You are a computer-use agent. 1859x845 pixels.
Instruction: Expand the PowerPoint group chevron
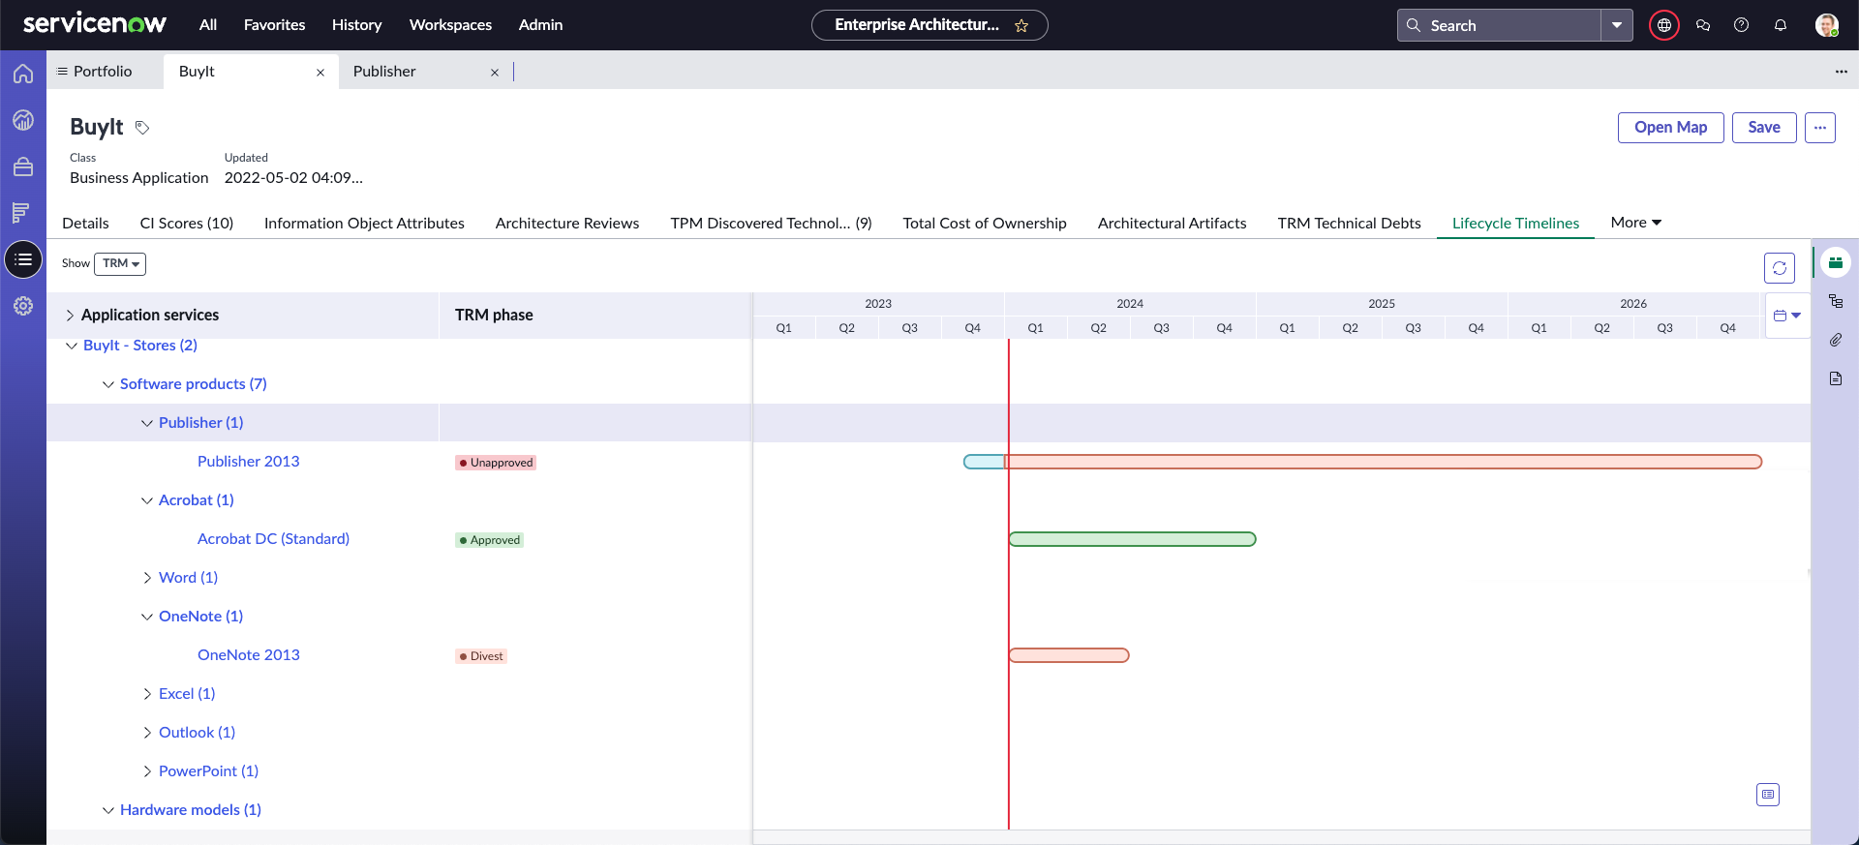(x=147, y=771)
